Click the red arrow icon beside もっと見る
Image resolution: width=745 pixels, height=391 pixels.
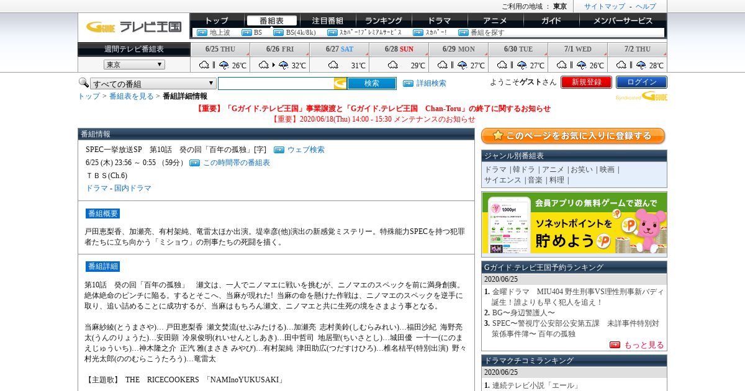615,345
